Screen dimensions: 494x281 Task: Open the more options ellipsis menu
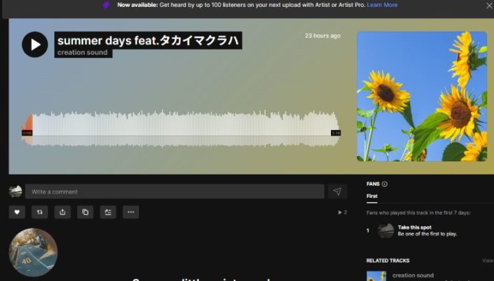131,212
